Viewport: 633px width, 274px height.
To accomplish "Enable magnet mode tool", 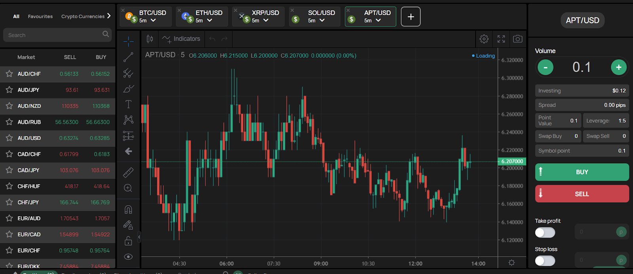I will (x=128, y=210).
